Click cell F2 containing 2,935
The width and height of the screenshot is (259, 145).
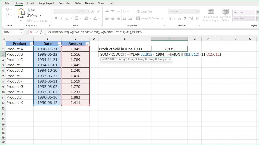point(169,49)
